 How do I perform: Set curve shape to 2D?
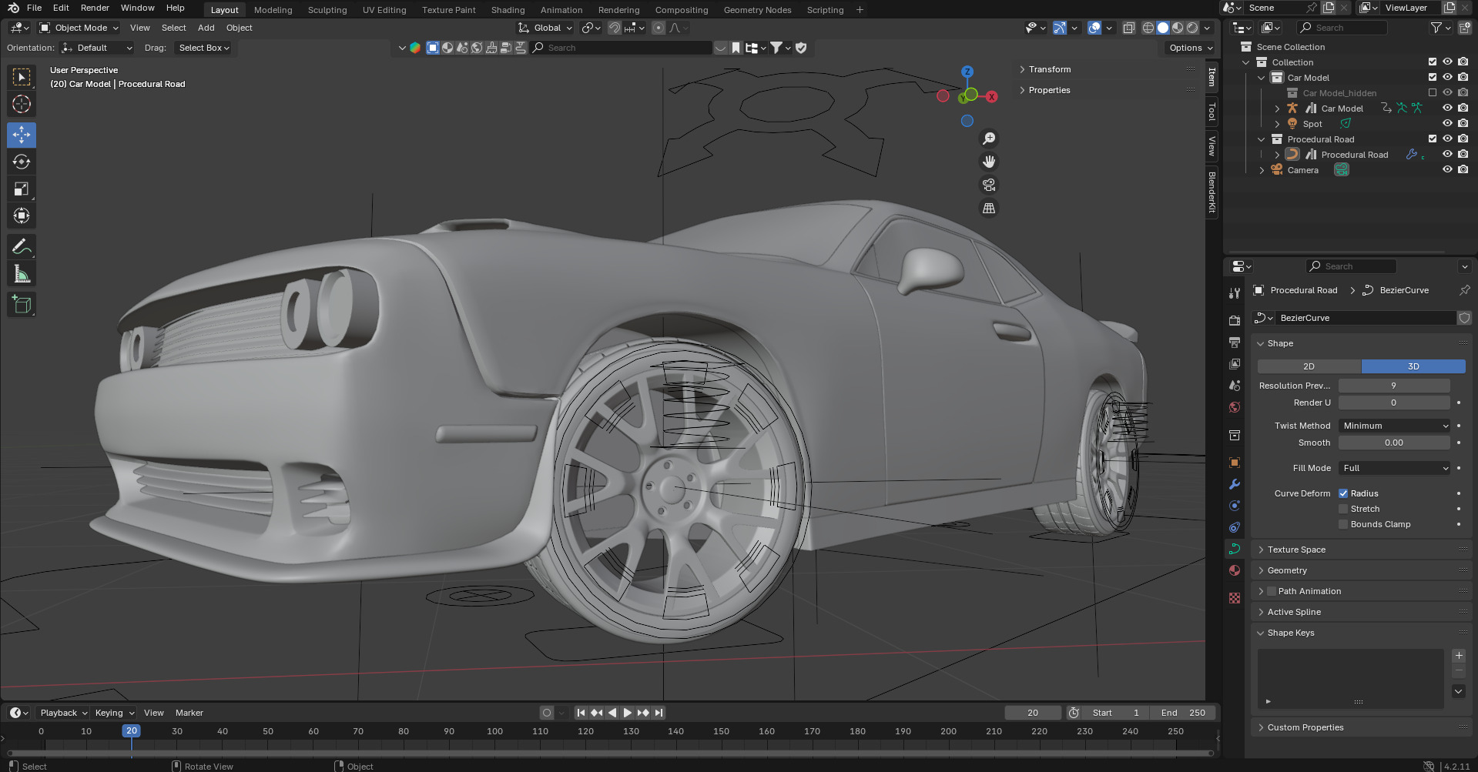(1309, 366)
